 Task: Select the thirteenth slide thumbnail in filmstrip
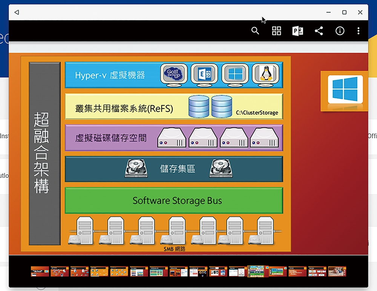[278, 271]
